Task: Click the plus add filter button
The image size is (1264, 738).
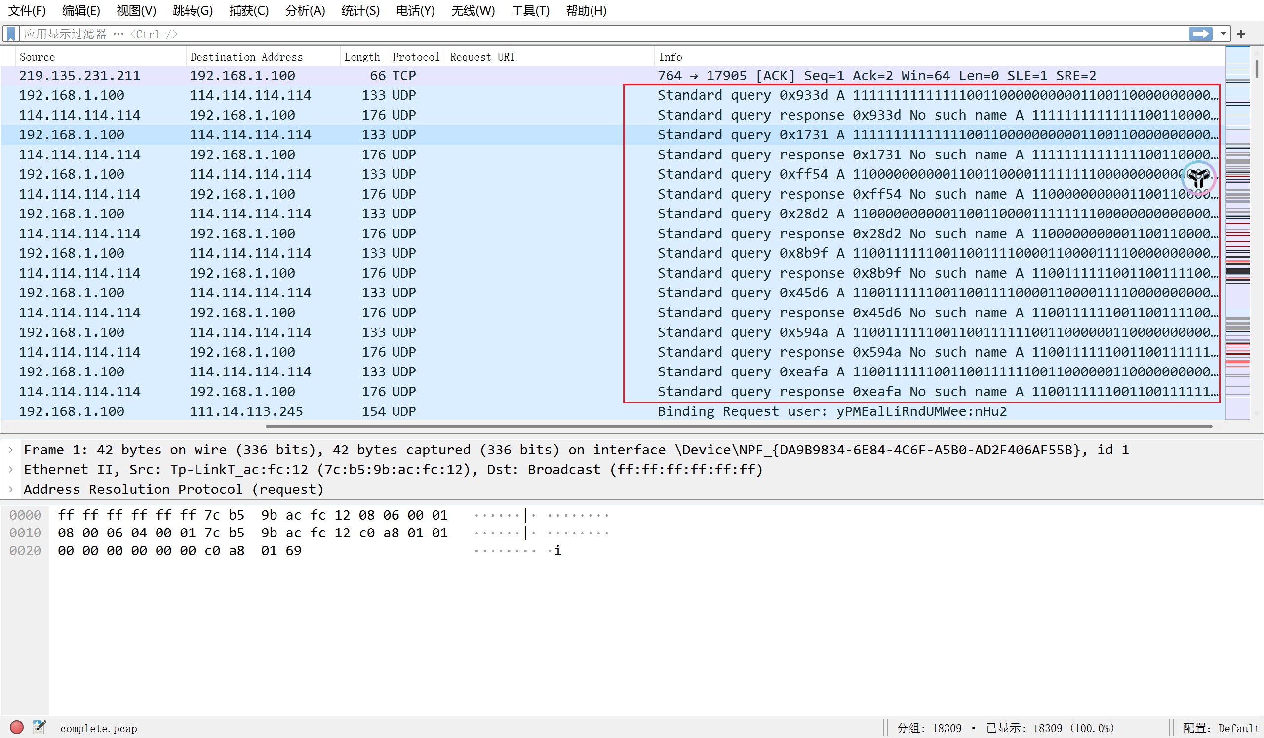Action: point(1241,34)
